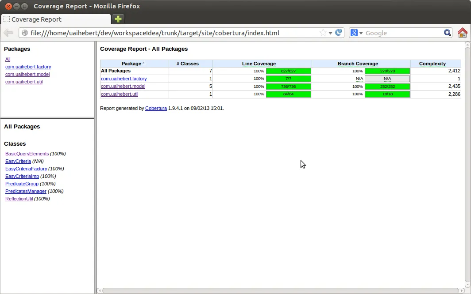Click the vertical scrollbar up arrow

(467, 45)
